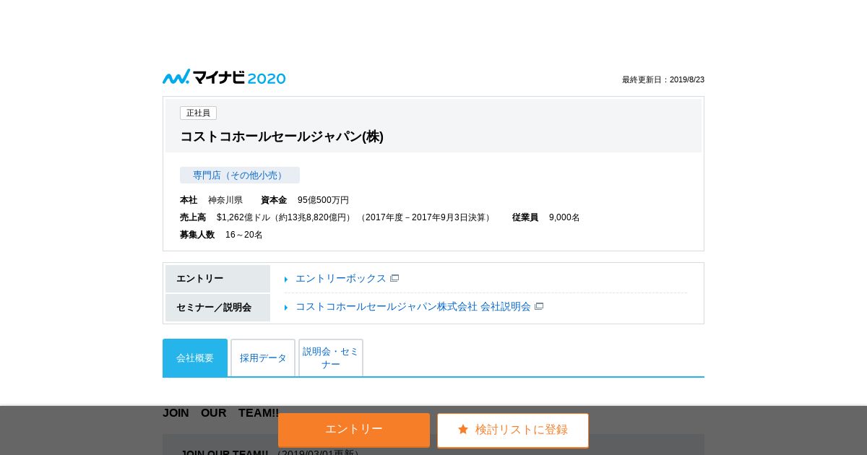Viewport: 867px width, 455px height.
Task: Click the JOIN OUR TEAM!! heading
Action: coord(220,412)
